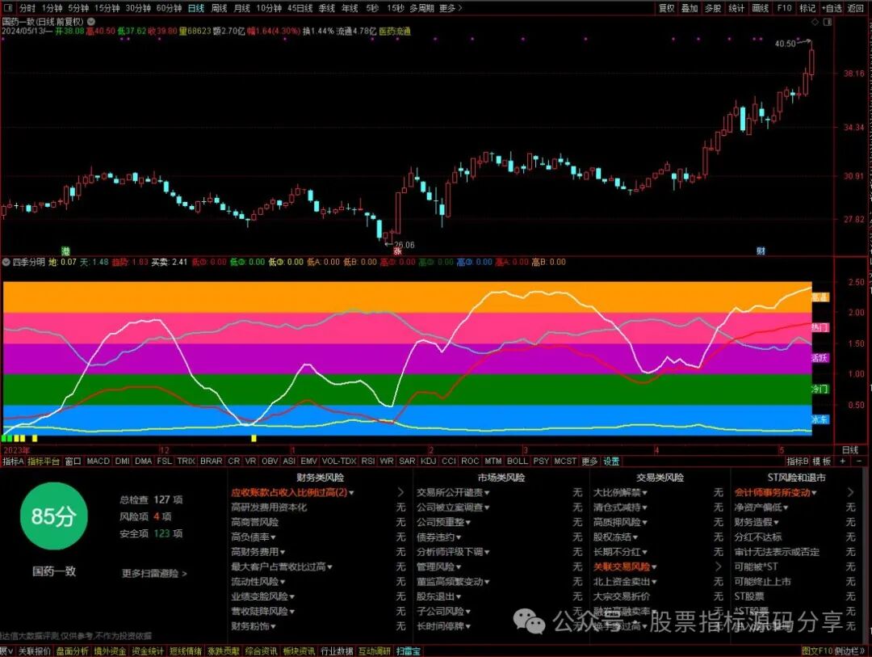872x657 pixels.
Task: Select the BOLL indicator
Action: coord(518,461)
